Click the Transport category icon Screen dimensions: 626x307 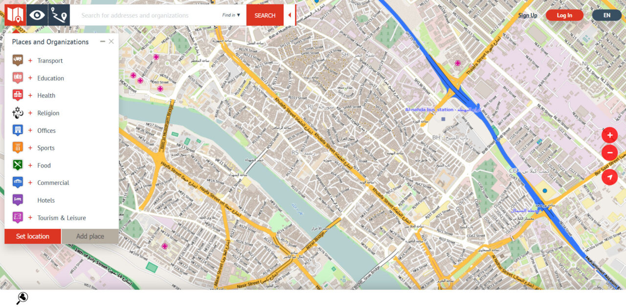(18, 61)
